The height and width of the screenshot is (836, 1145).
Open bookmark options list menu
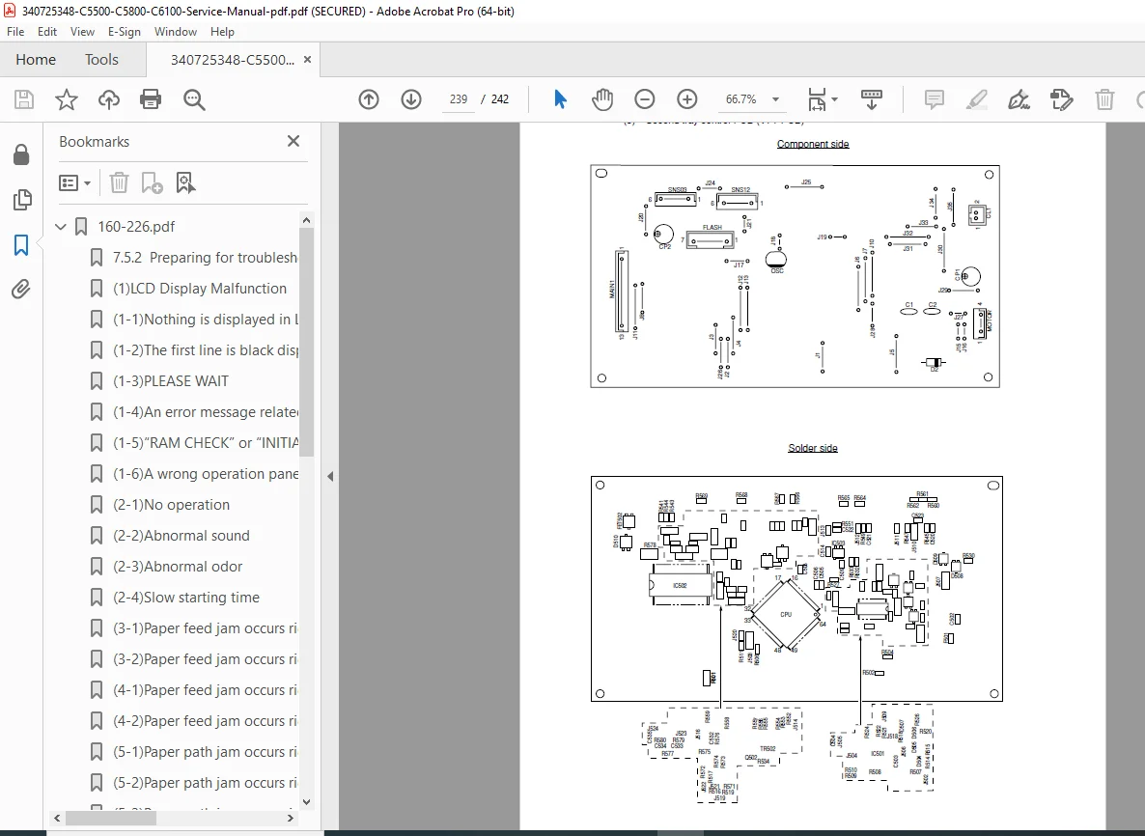[x=74, y=182]
